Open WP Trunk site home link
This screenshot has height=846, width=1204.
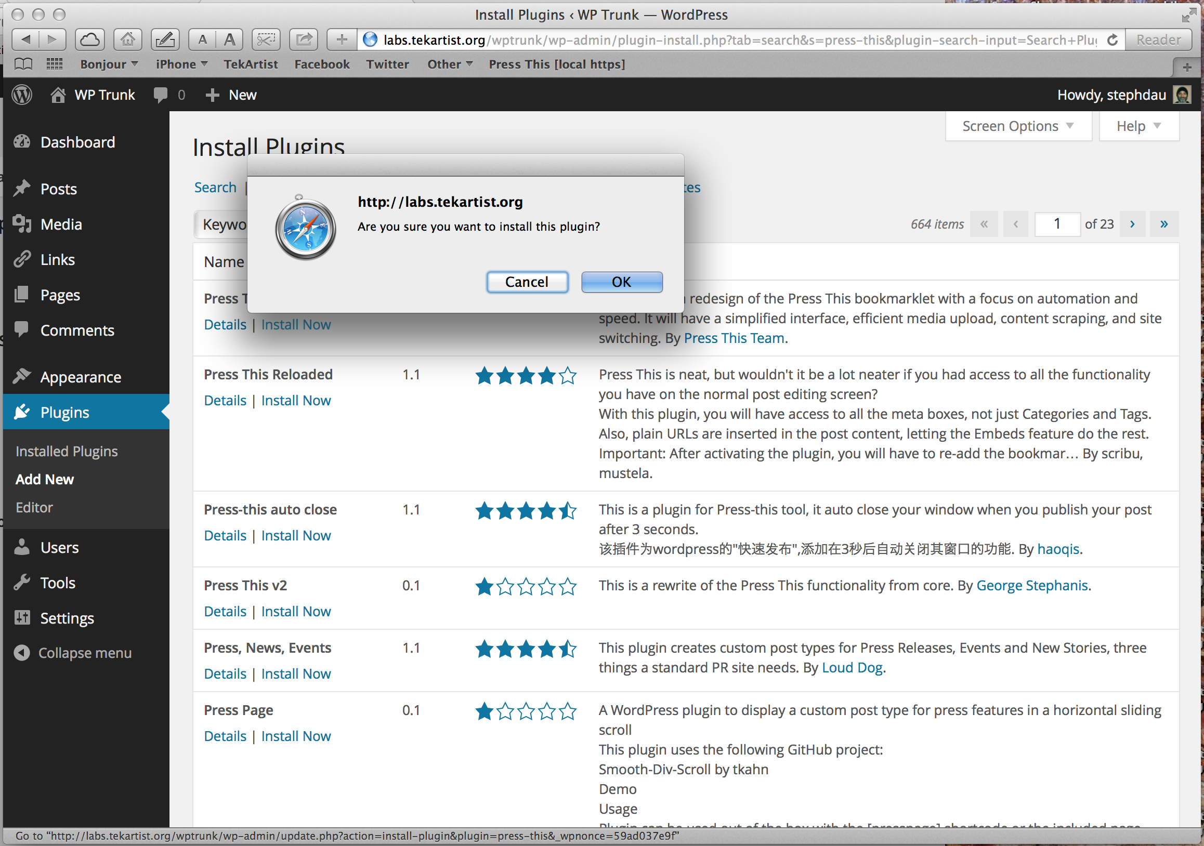pos(93,95)
